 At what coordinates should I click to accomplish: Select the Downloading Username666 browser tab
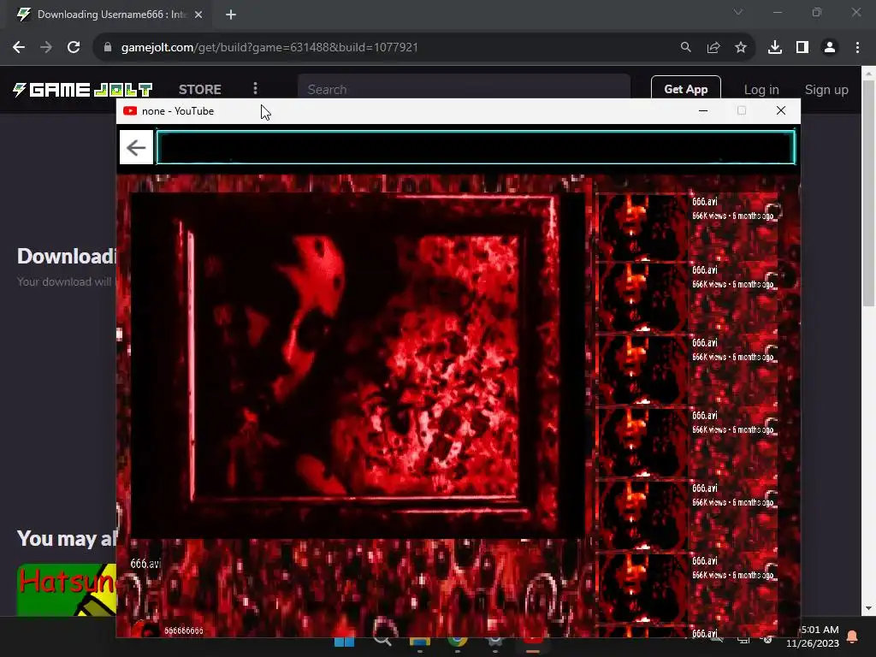pos(110,15)
